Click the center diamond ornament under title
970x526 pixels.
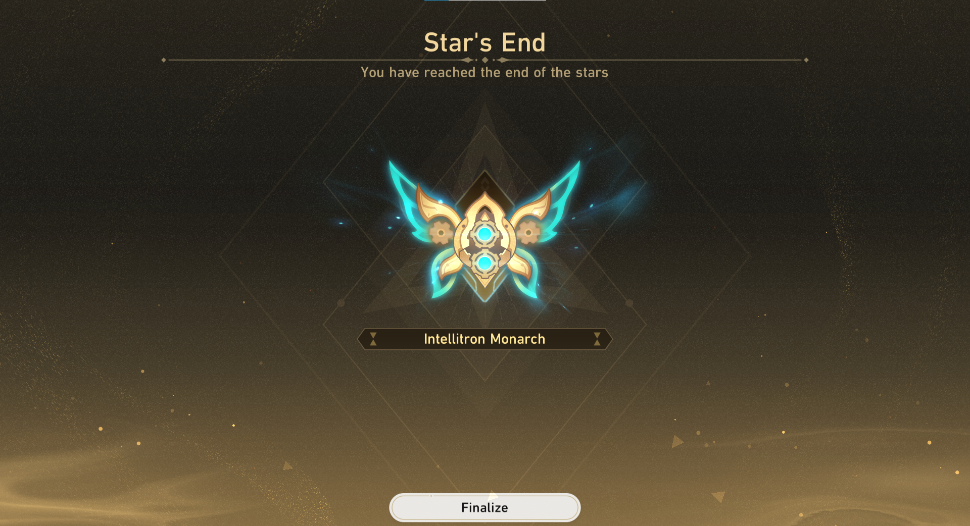click(485, 60)
